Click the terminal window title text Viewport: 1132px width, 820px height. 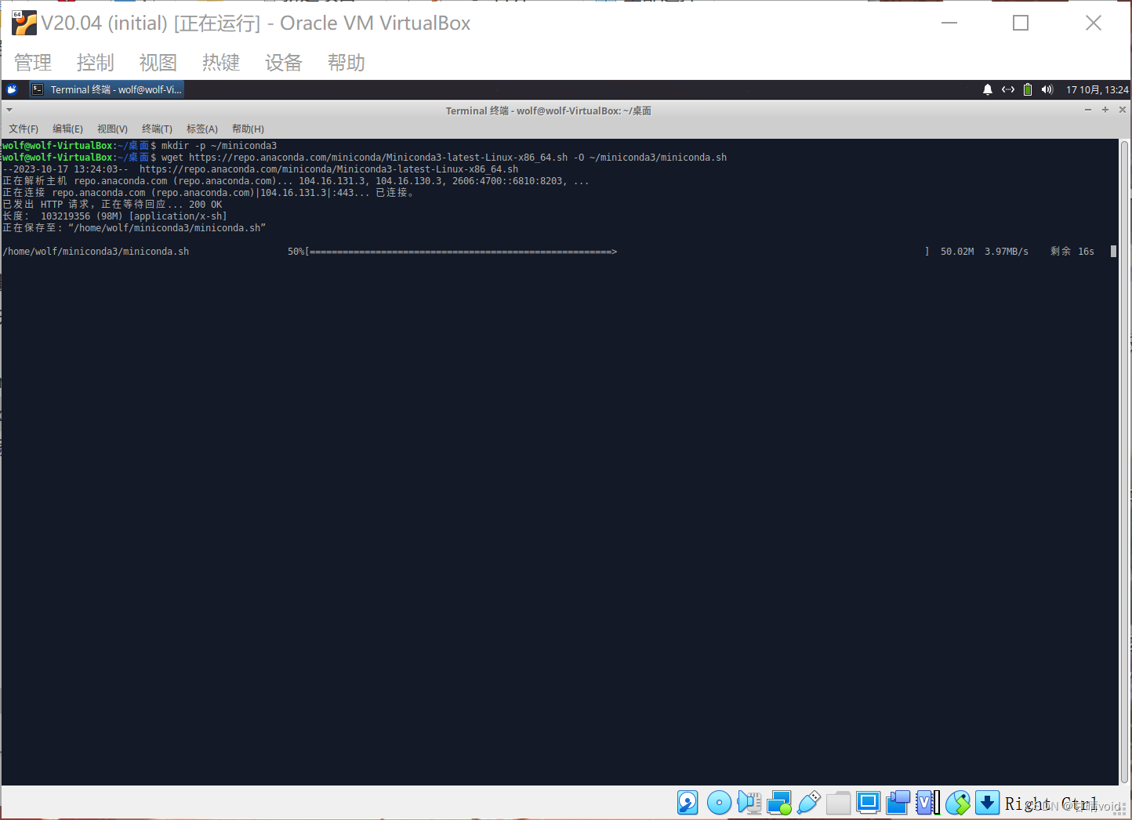click(x=549, y=111)
